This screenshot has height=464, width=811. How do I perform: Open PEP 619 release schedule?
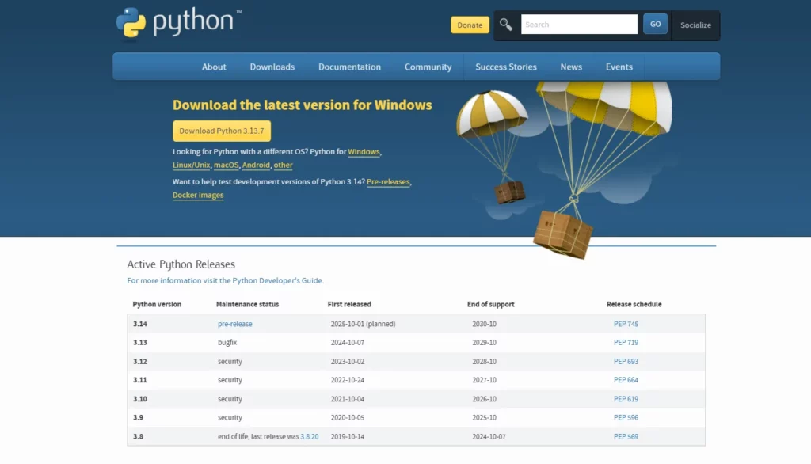pyautogui.click(x=626, y=399)
